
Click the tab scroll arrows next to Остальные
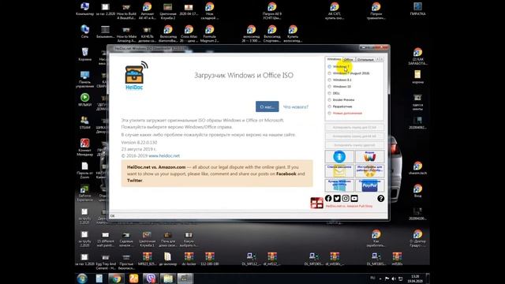pyautogui.click(x=380, y=59)
